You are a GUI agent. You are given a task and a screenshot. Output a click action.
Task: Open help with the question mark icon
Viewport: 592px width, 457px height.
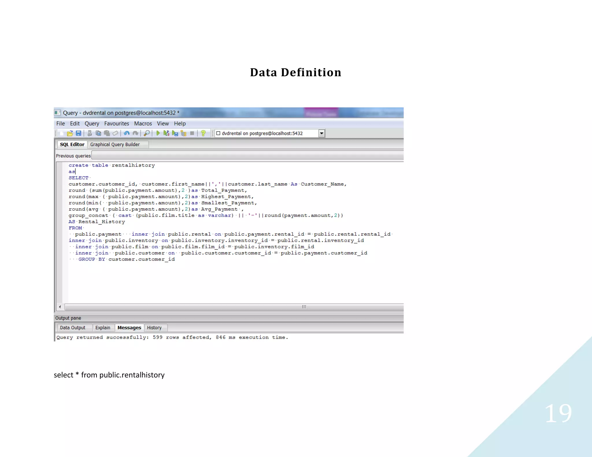(203, 133)
